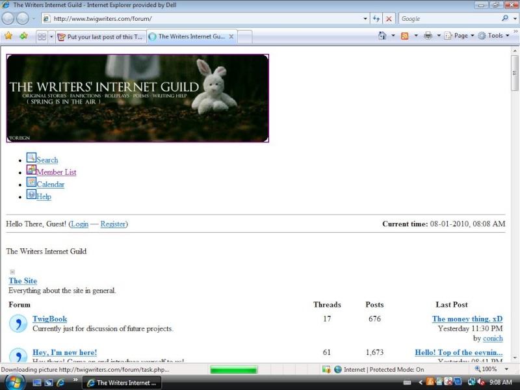
Task: Click the TwigBook forum status icon
Action: (x=18, y=323)
